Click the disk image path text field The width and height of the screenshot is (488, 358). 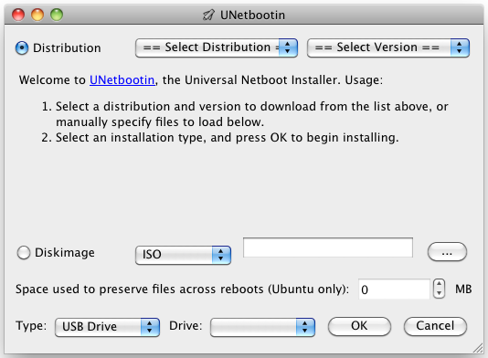[328, 247]
